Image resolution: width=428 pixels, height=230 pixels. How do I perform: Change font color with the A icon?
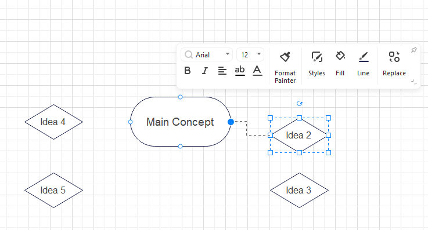coord(257,71)
